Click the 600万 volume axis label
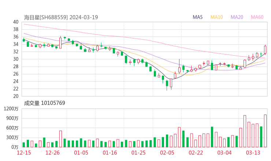This screenshot has width=271, height=161. 12,128
